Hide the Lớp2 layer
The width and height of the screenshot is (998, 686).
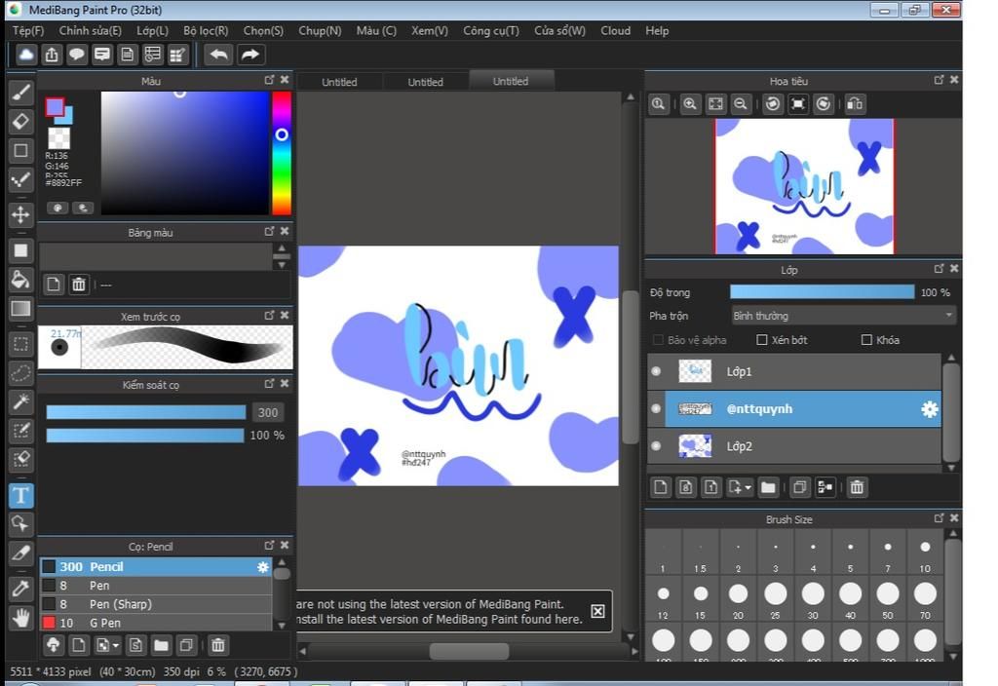(656, 446)
